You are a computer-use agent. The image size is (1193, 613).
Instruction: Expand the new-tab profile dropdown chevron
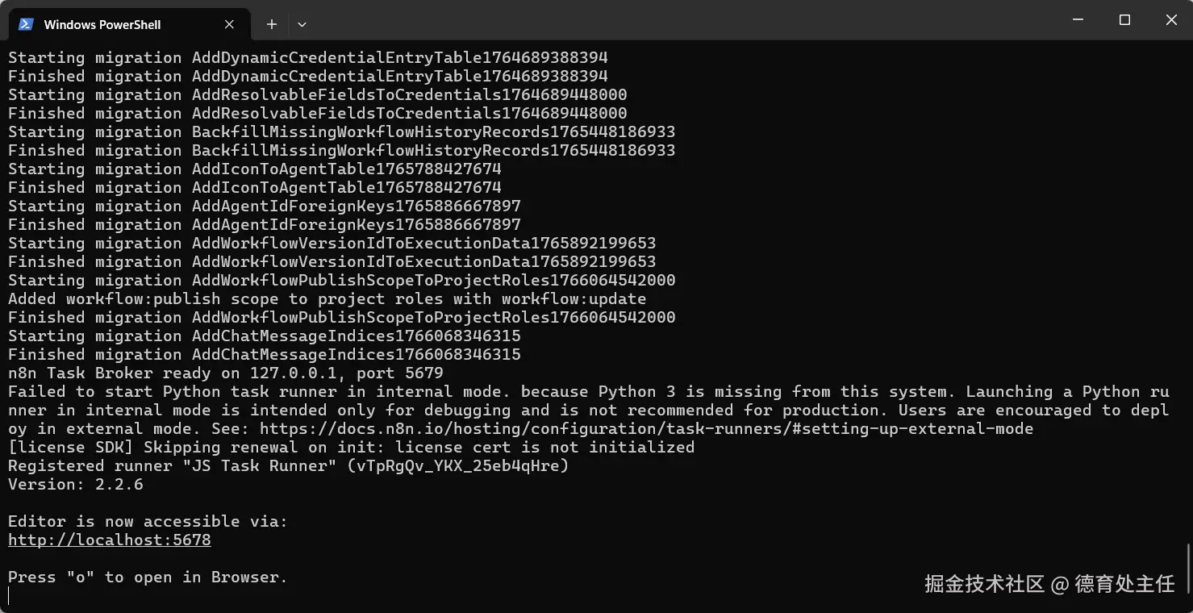click(x=302, y=24)
